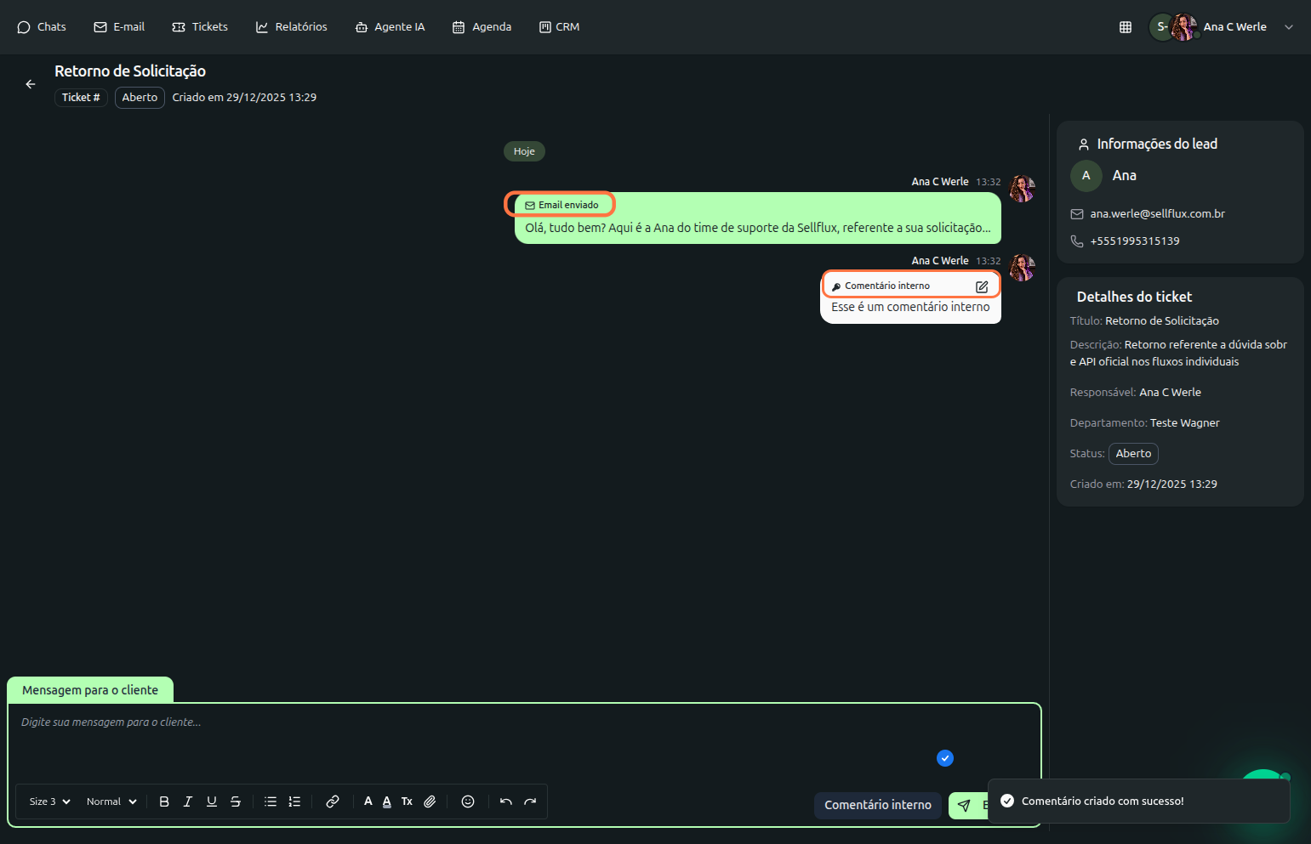Undo the last edit

tap(506, 802)
